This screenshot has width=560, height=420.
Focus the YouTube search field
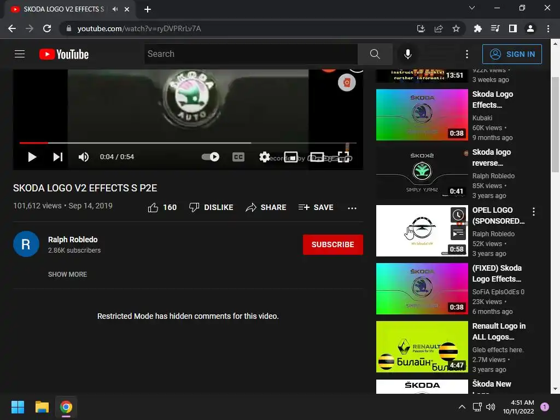(x=251, y=54)
